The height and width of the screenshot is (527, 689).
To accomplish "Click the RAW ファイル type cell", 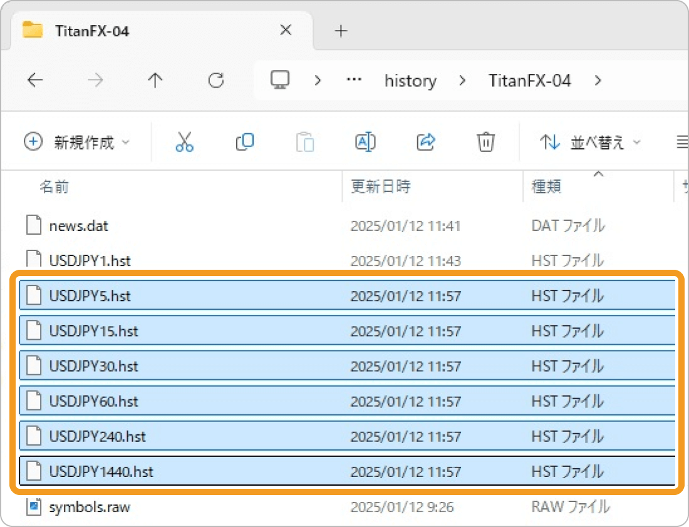I will pyautogui.click(x=571, y=507).
